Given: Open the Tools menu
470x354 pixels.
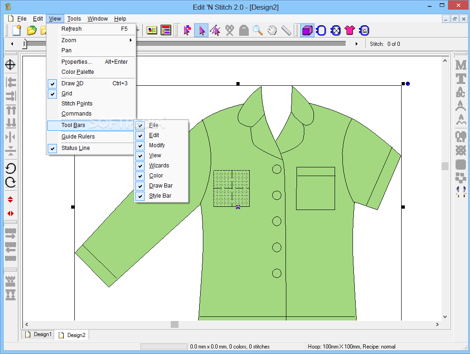Looking at the screenshot, I should (74, 18).
